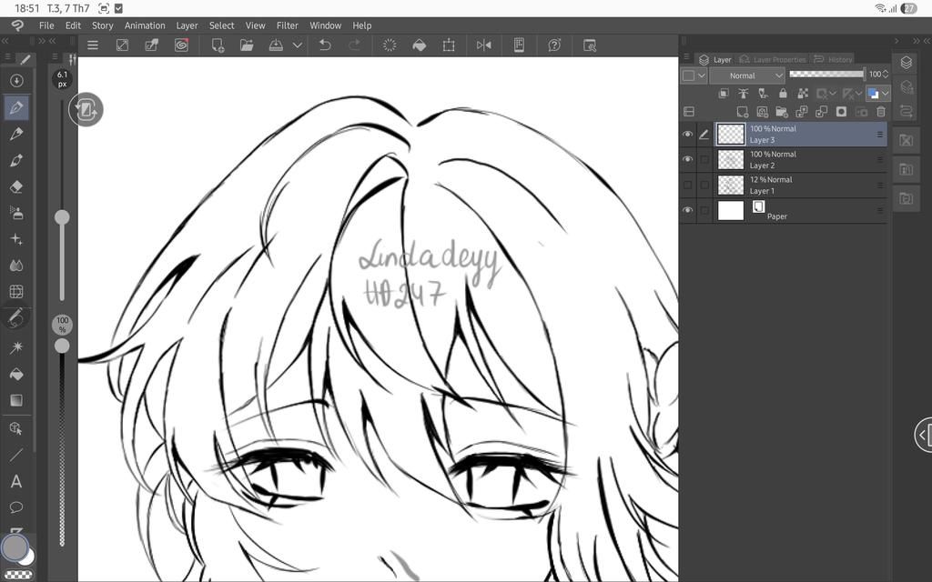Show Layer 1 by toggling its visibility box

(x=688, y=186)
